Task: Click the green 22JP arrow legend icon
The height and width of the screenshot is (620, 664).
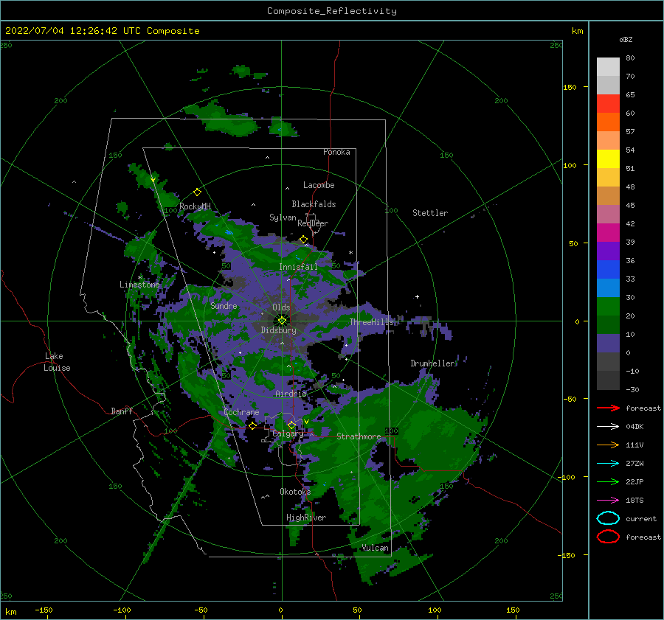Action: coord(608,481)
